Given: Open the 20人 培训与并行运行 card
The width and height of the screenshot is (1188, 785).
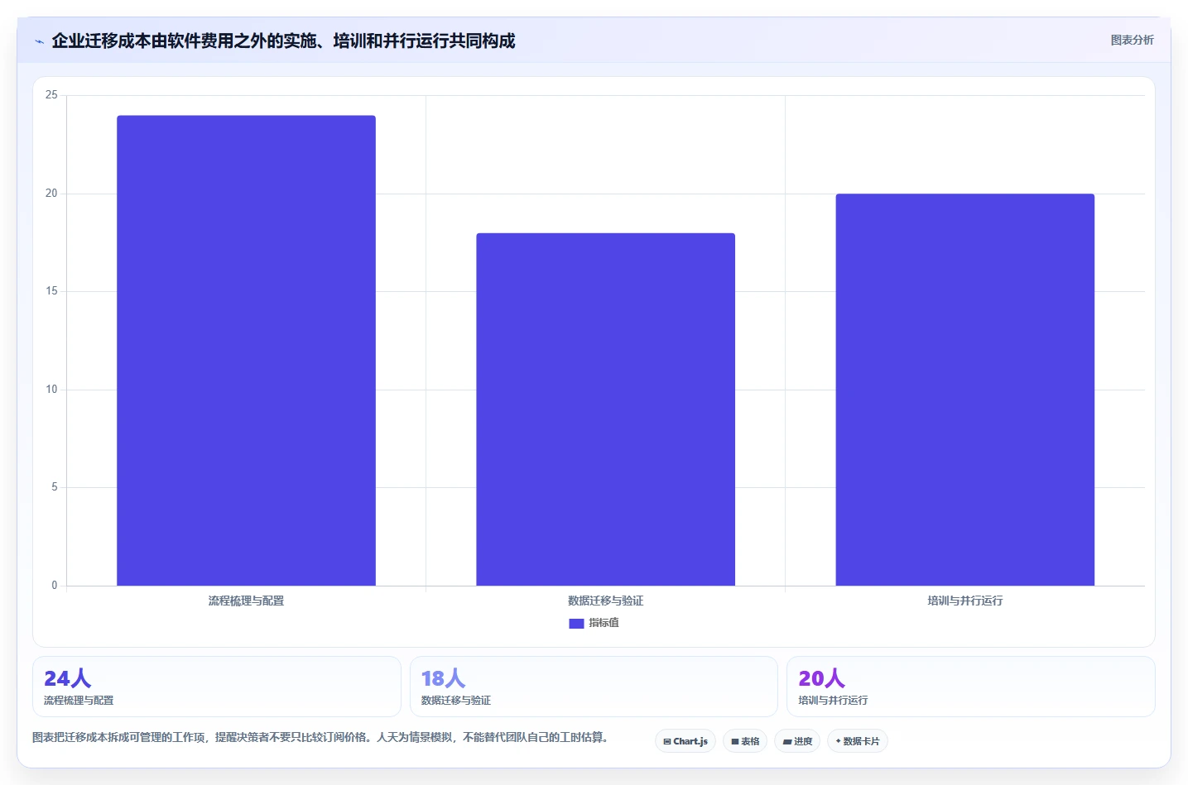Looking at the screenshot, I should click(970, 687).
